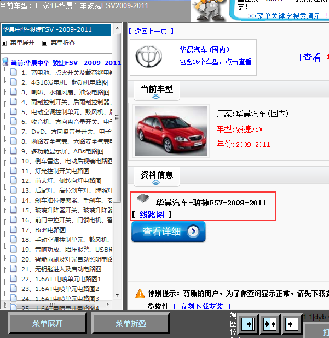Click 菜单关键字搜索演示 link at top
Image resolution: width=329 pixels, height=338 pixels.
pyautogui.click(x=284, y=16)
